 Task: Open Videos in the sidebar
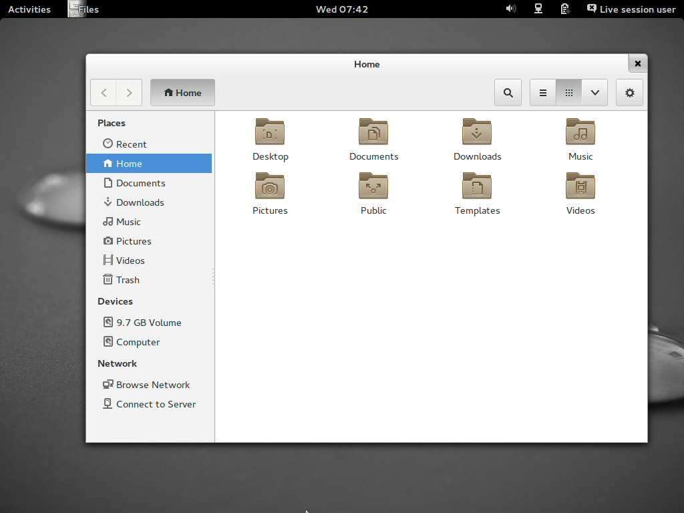(x=149, y=261)
